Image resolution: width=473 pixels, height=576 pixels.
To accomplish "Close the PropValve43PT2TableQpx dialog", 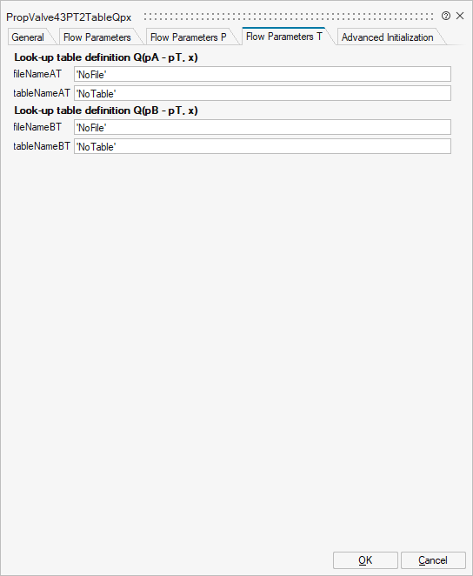I will [460, 16].
